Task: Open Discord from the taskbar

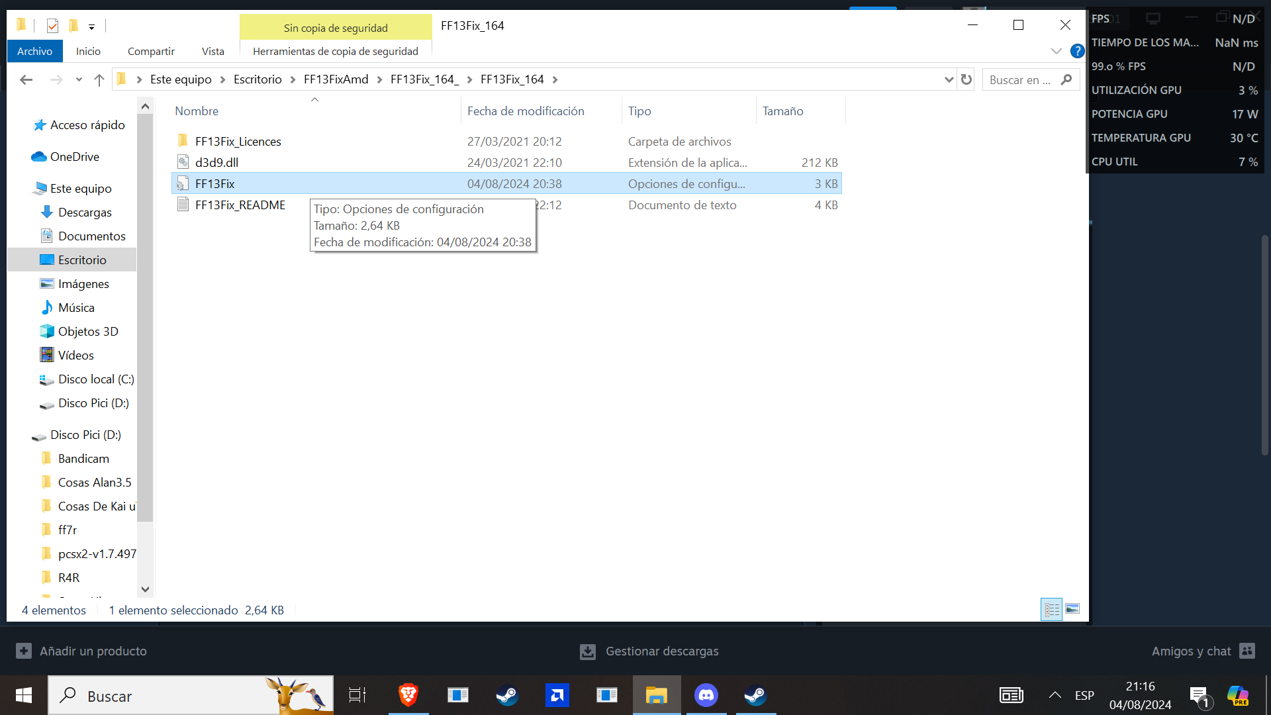Action: (x=706, y=695)
